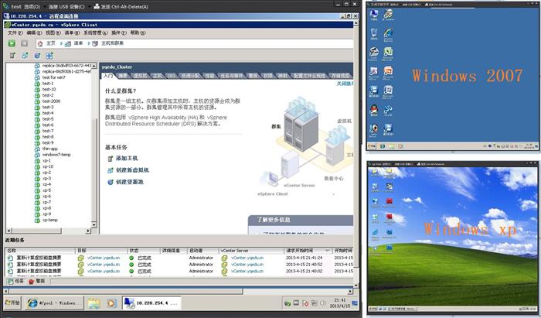This screenshot has width=541, height=318.
Task: Click Recycle Bin icon on Windows 2007 desktop
Action: click(x=374, y=33)
